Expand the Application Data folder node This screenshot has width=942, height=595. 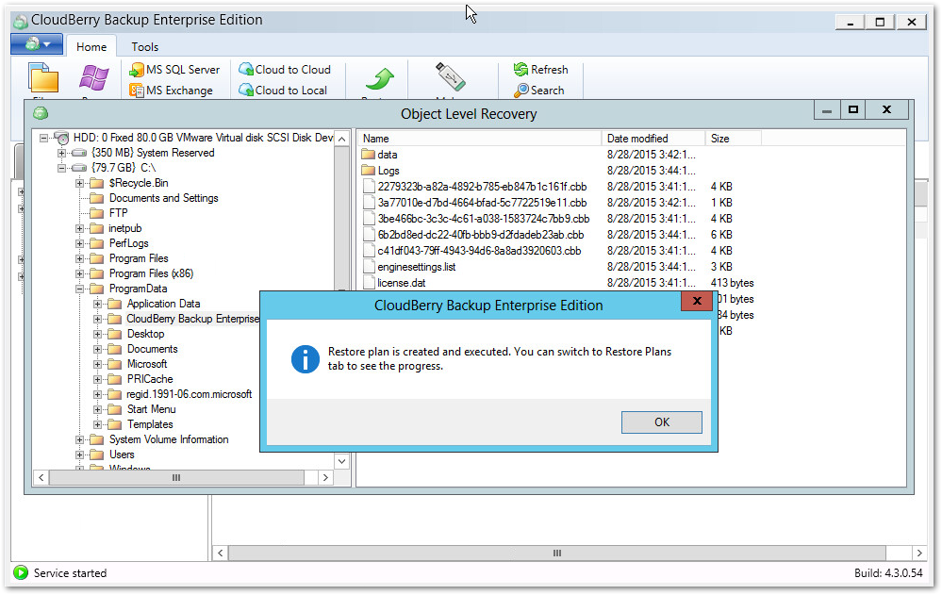point(97,304)
